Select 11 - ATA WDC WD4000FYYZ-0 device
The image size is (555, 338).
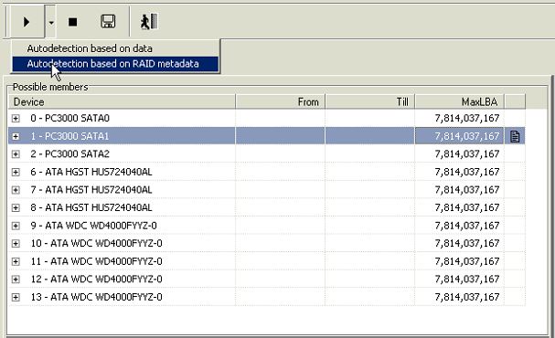(x=96, y=261)
